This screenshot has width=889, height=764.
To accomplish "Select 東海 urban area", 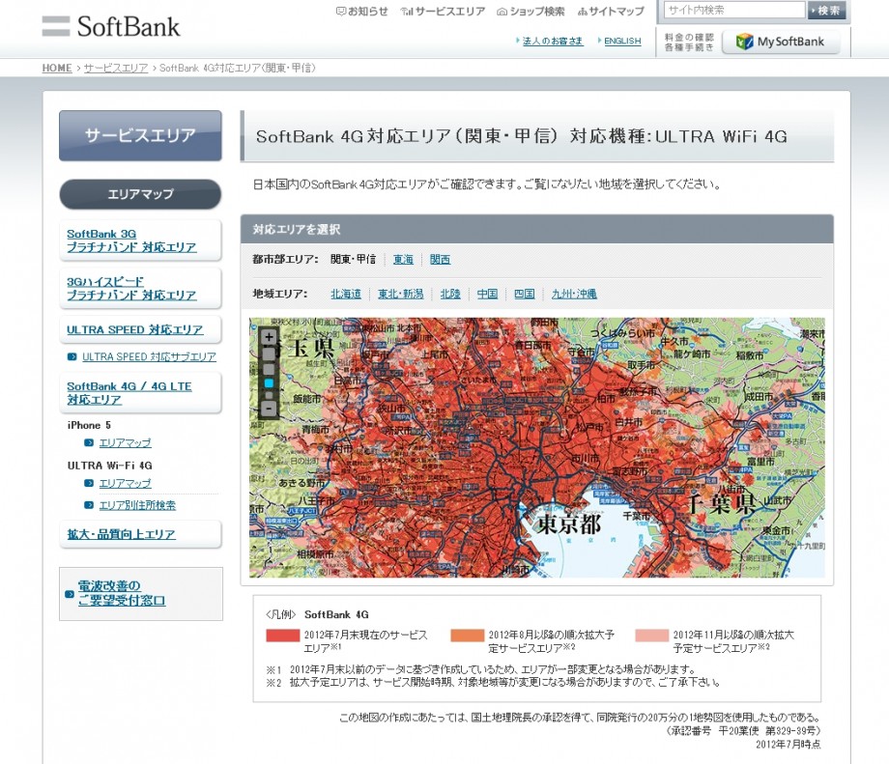I will (x=403, y=259).
